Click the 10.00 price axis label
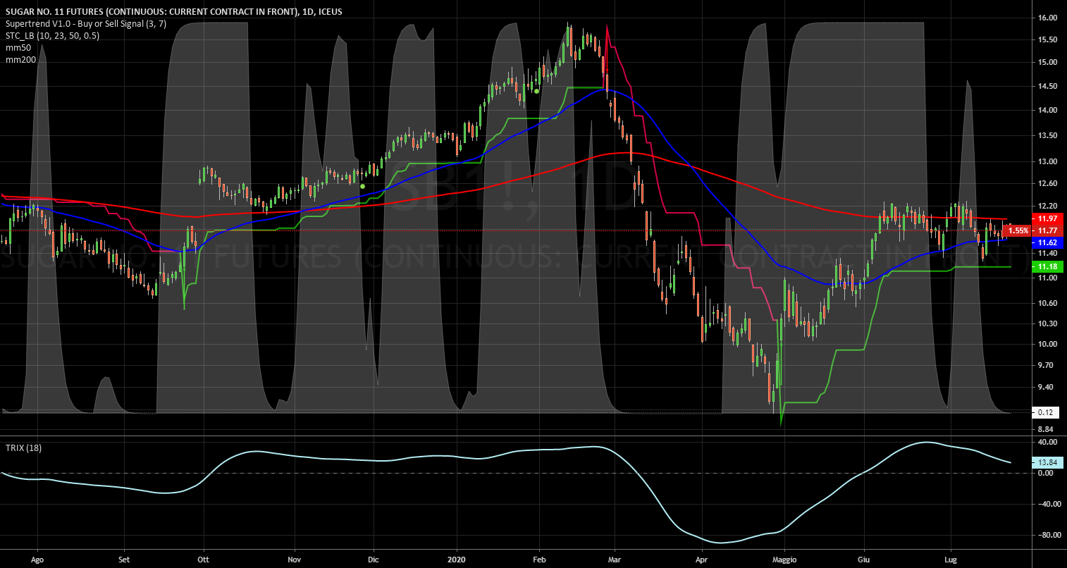 coord(1047,344)
